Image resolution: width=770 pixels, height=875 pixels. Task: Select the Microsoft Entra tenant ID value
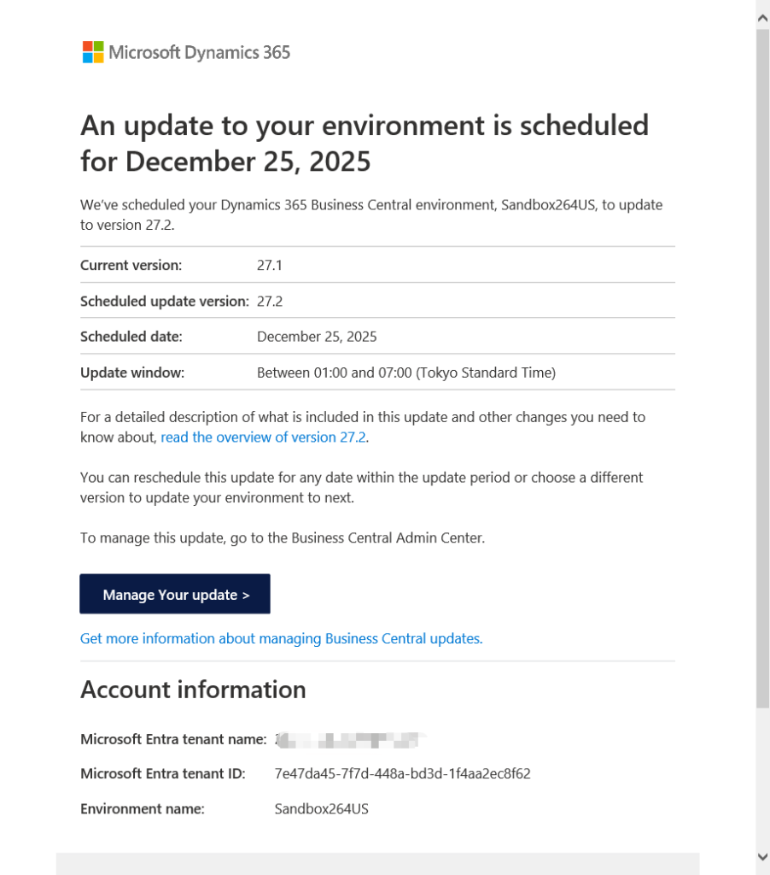(402, 773)
